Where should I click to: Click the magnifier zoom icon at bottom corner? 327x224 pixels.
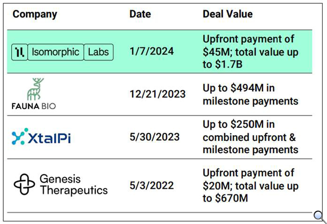click(x=320, y=216)
